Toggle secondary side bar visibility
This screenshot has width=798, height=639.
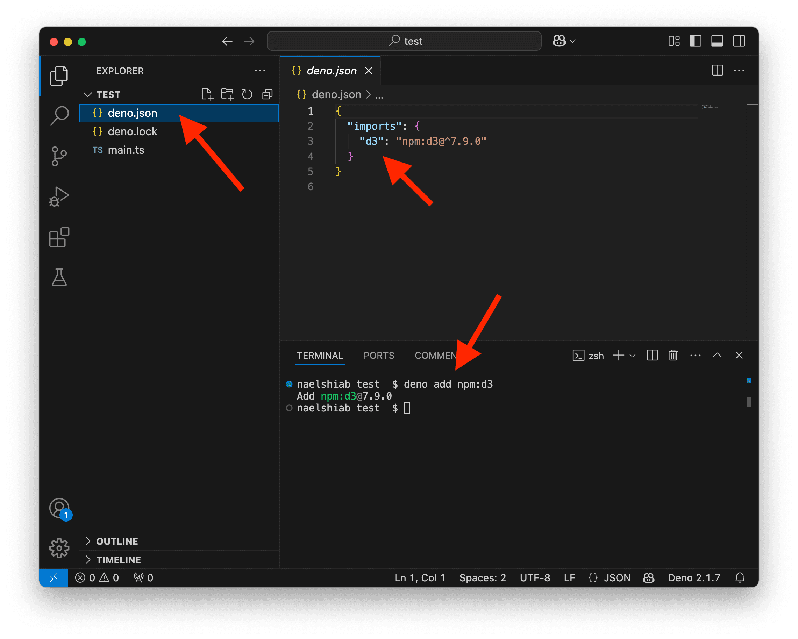pos(739,41)
